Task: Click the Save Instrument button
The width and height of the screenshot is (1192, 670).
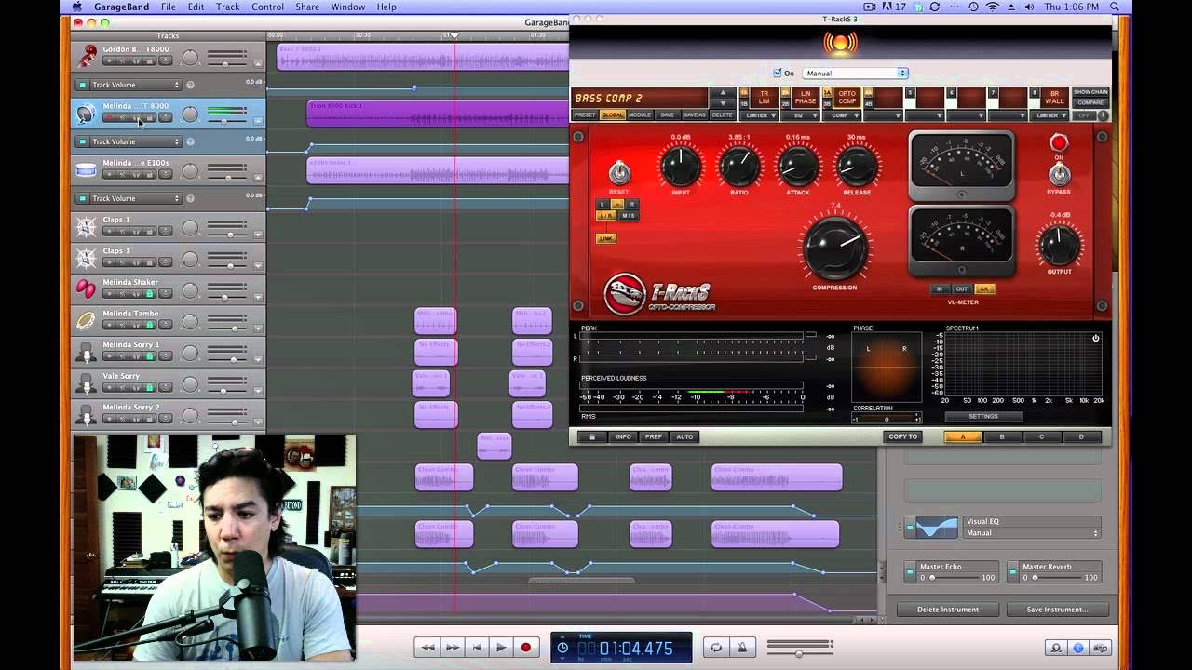Action: coord(1057,610)
